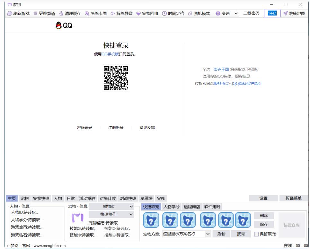Click the 梦别 title bar app icon
This screenshot has width=310, height=249.
(x=10, y=5)
